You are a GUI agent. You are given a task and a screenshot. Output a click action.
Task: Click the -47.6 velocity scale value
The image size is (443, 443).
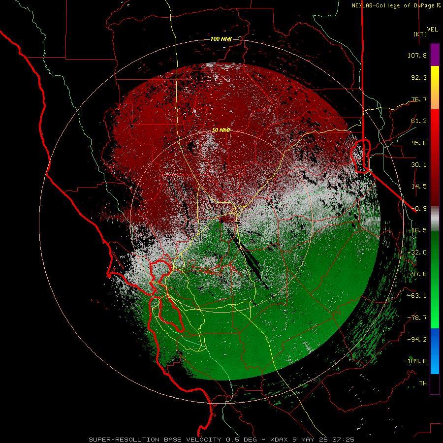(x=417, y=274)
